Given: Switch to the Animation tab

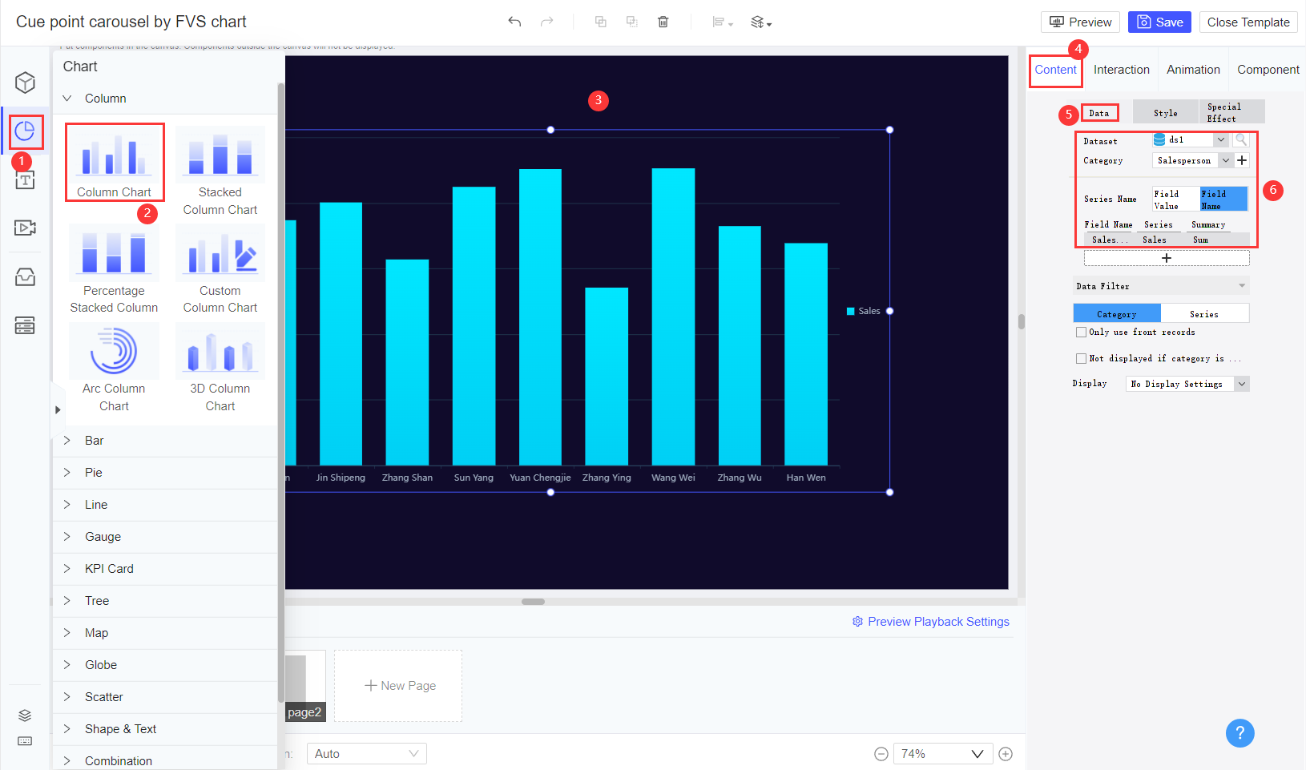Looking at the screenshot, I should (x=1193, y=70).
